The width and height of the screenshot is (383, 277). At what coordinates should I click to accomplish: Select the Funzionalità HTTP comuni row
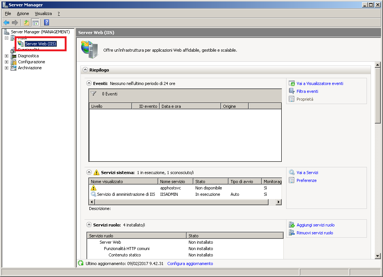coord(185,249)
